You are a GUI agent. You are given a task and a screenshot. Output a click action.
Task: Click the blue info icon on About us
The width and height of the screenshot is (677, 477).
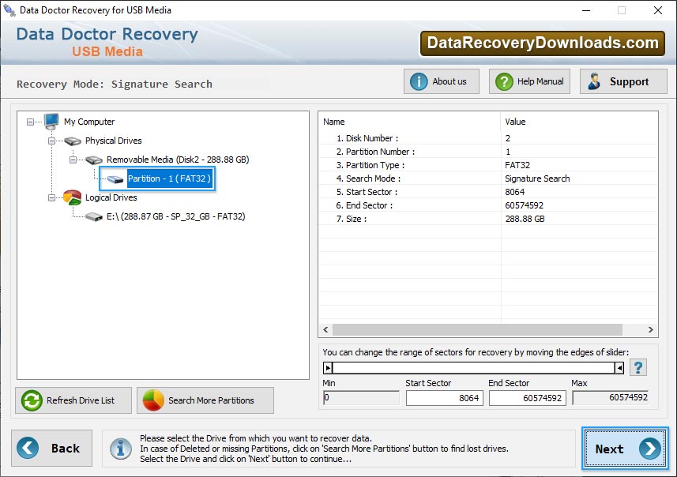point(419,81)
